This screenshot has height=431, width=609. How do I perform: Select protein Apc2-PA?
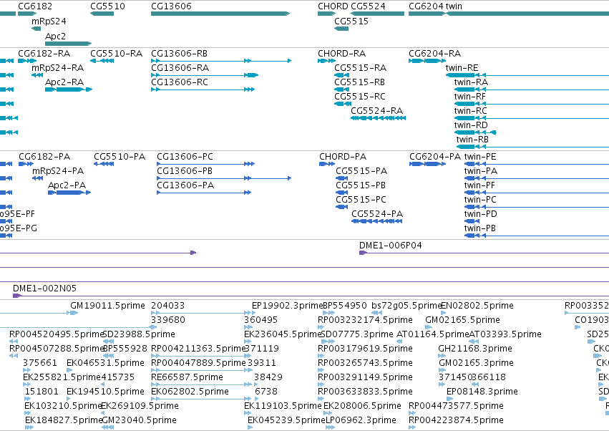point(69,193)
